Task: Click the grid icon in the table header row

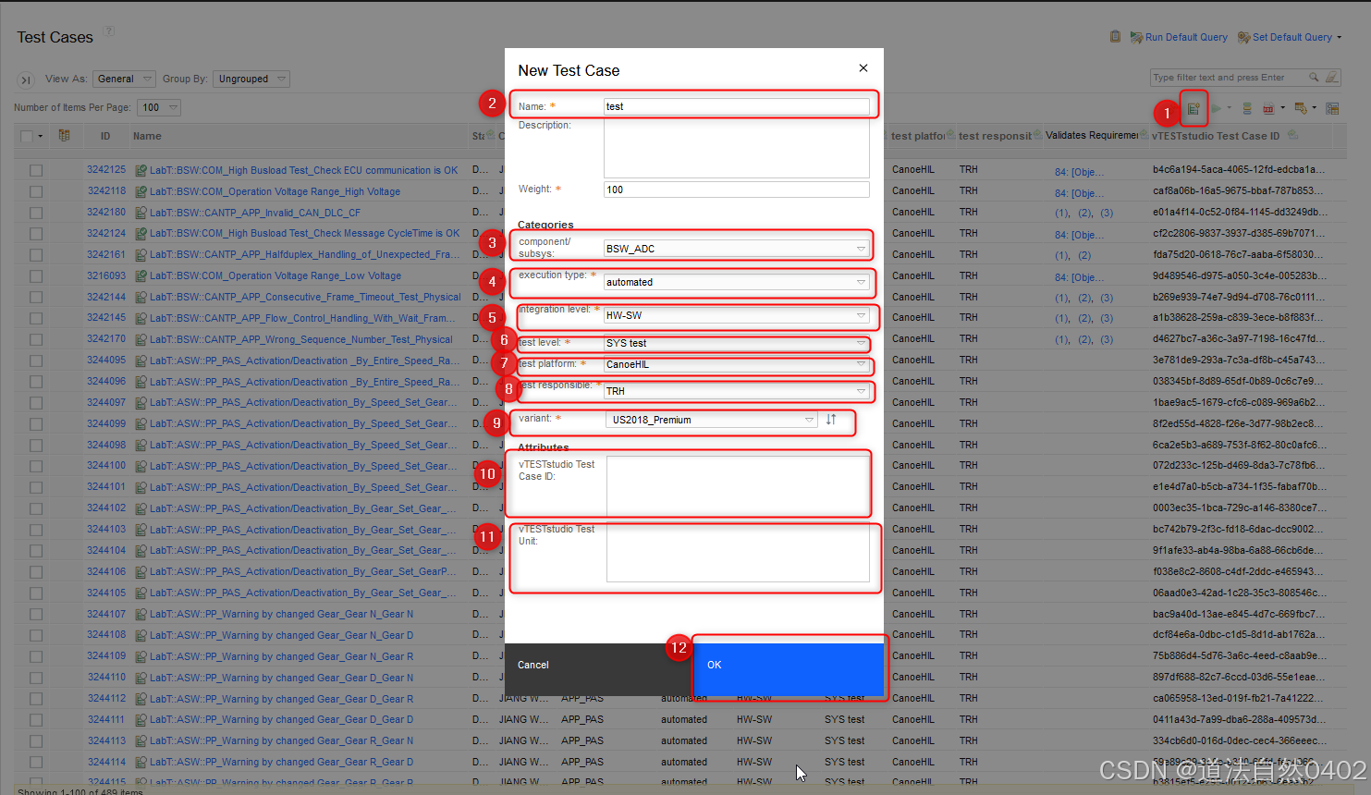Action: [x=64, y=136]
